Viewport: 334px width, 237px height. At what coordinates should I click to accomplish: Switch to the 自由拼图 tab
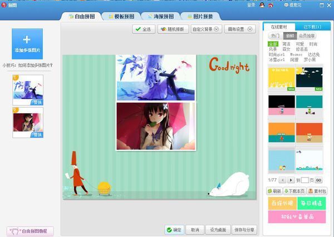click(x=82, y=16)
